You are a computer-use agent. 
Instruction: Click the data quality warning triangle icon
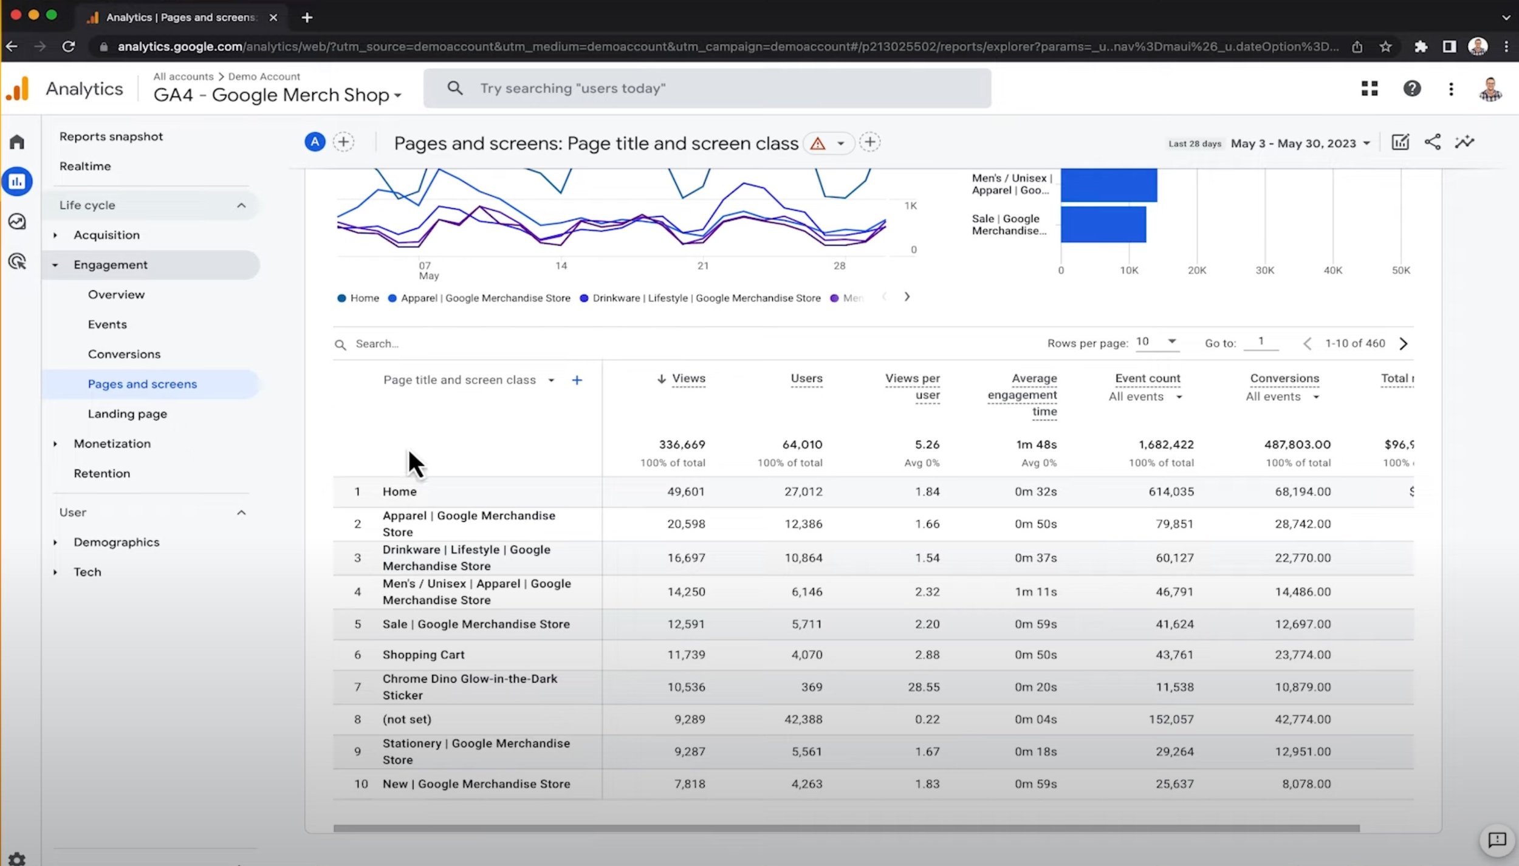coord(818,143)
